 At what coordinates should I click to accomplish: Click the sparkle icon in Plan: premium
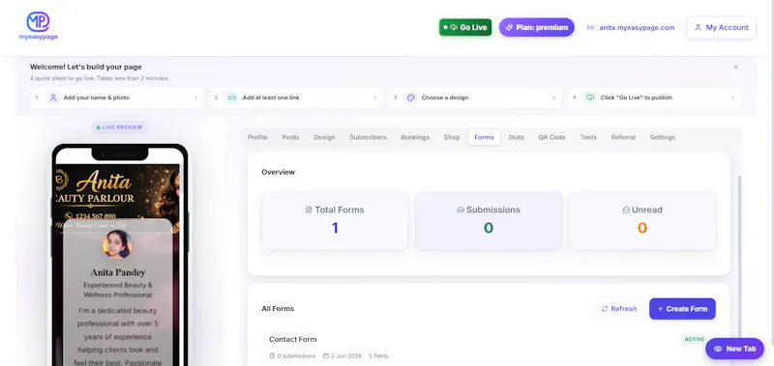pos(509,28)
